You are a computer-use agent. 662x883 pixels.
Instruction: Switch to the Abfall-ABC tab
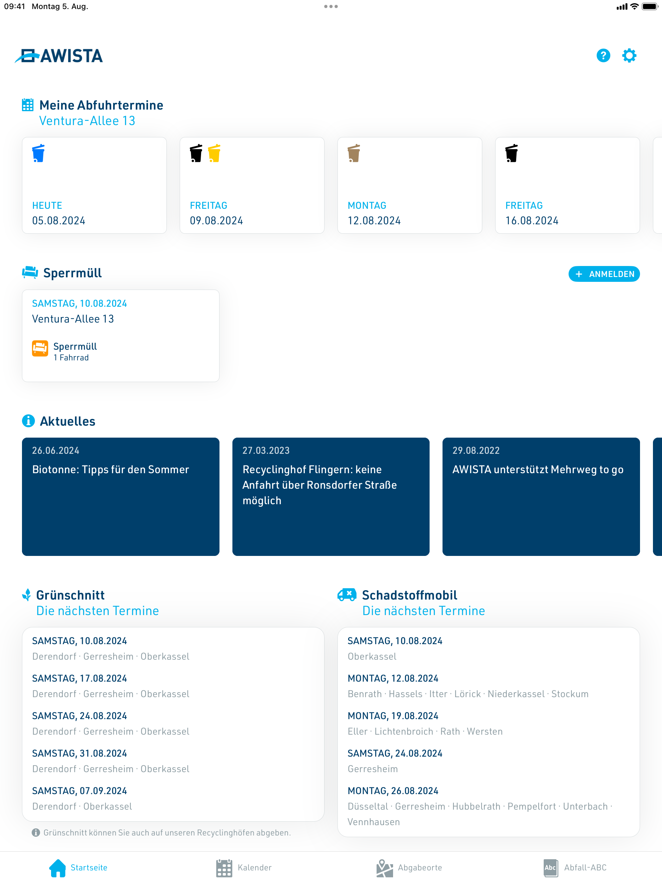click(x=575, y=868)
